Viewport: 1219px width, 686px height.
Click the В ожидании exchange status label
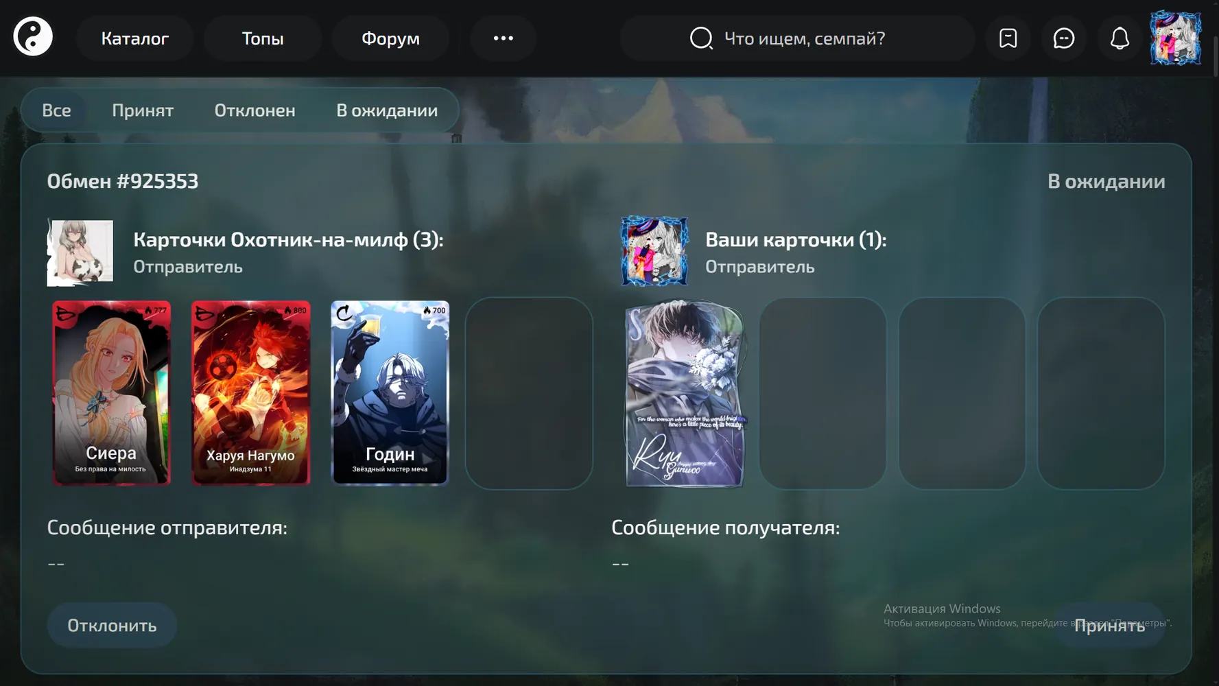(1106, 181)
